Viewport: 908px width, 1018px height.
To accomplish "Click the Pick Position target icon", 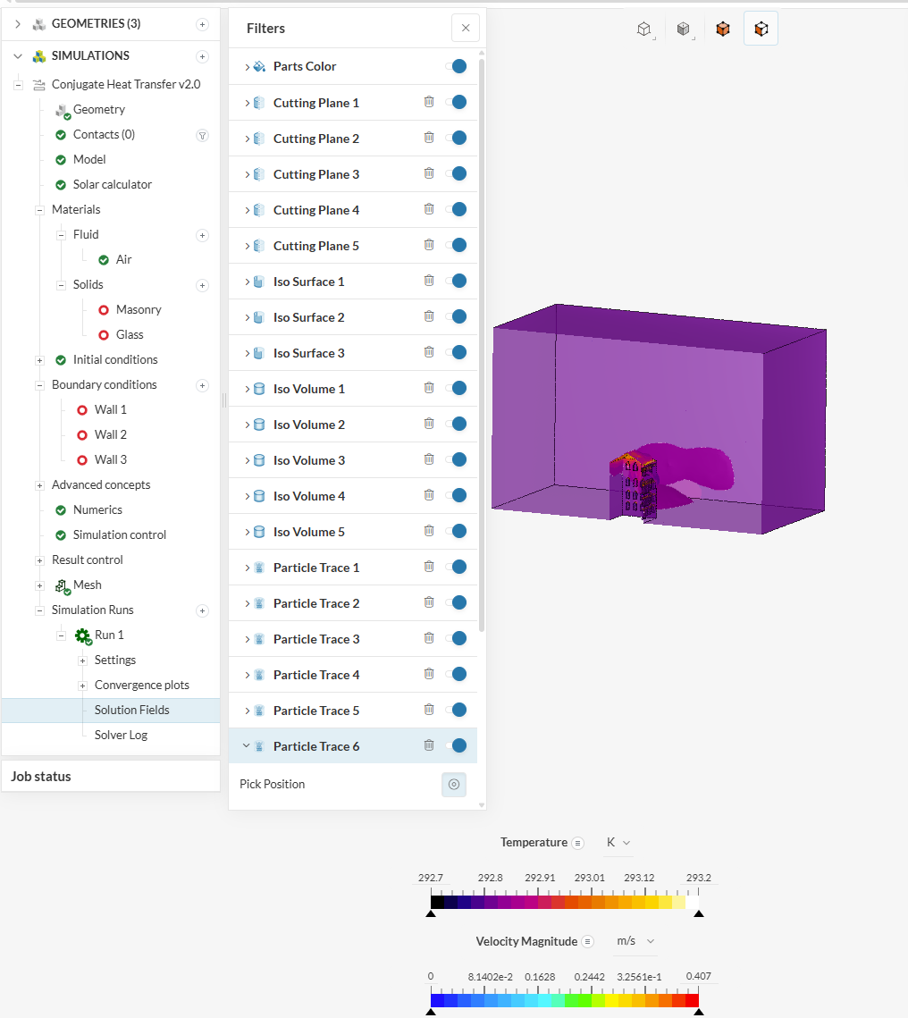I will point(454,784).
